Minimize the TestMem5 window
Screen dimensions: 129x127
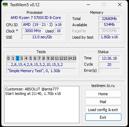(x=88, y=4)
